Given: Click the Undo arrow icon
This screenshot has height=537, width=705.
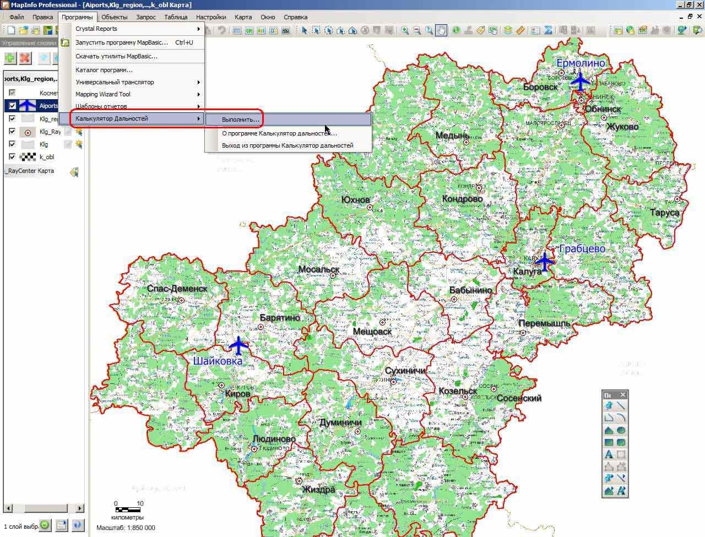Looking at the screenshot, I should [221, 30].
